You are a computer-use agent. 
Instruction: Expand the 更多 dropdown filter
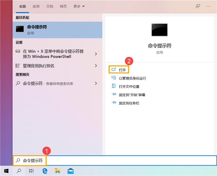(78, 6)
